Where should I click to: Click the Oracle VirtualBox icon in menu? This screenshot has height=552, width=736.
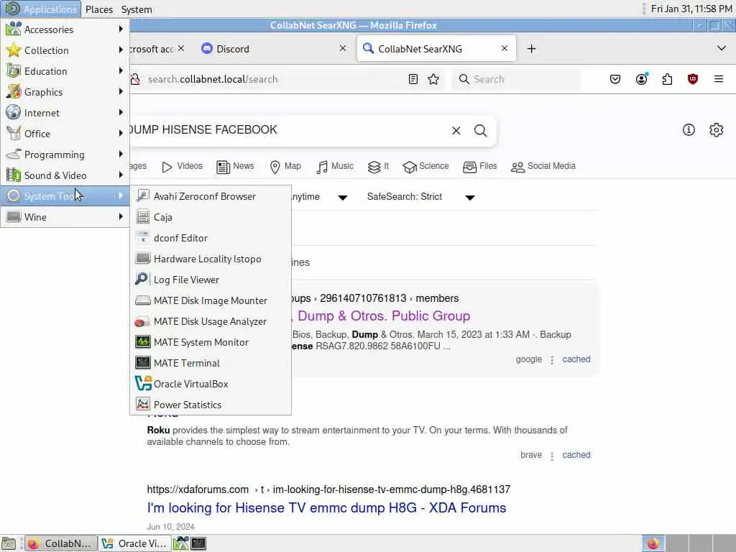pyautogui.click(x=143, y=384)
